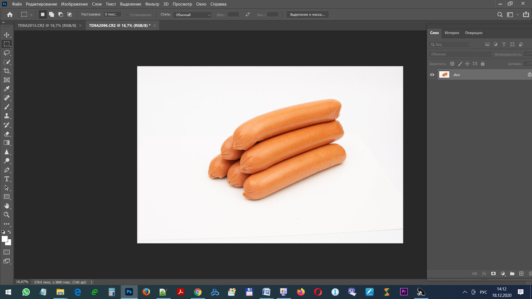Select the History Brush tool

[7, 125]
